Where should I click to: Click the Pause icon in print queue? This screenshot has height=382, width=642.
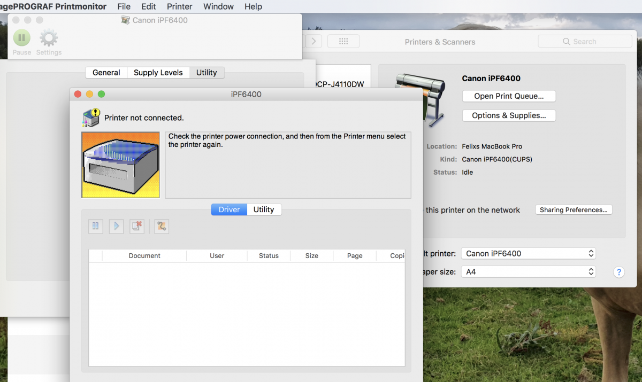click(22, 38)
